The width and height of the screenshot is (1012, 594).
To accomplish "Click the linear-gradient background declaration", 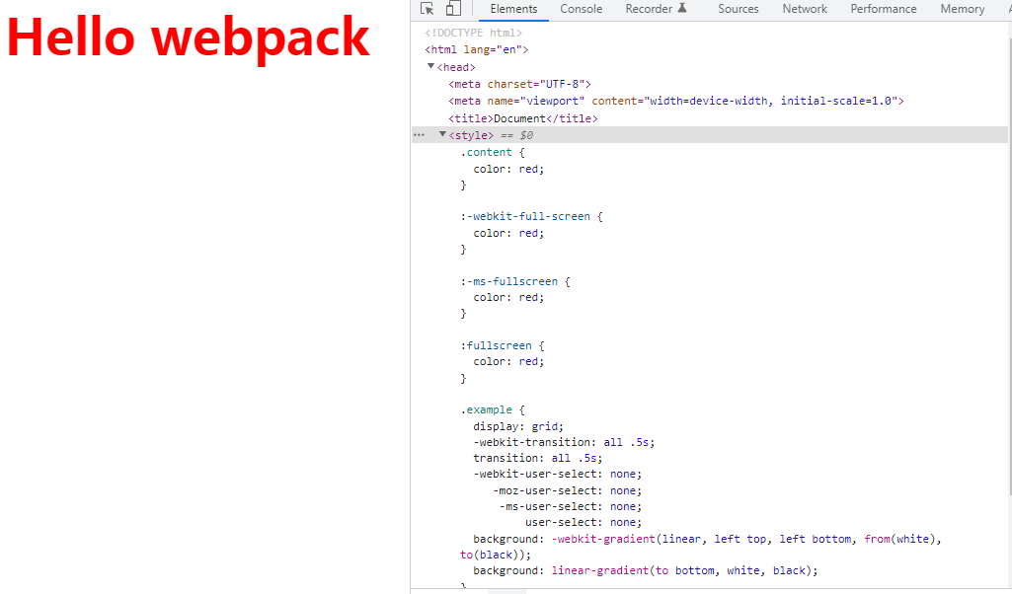I will pyautogui.click(x=646, y=570).
